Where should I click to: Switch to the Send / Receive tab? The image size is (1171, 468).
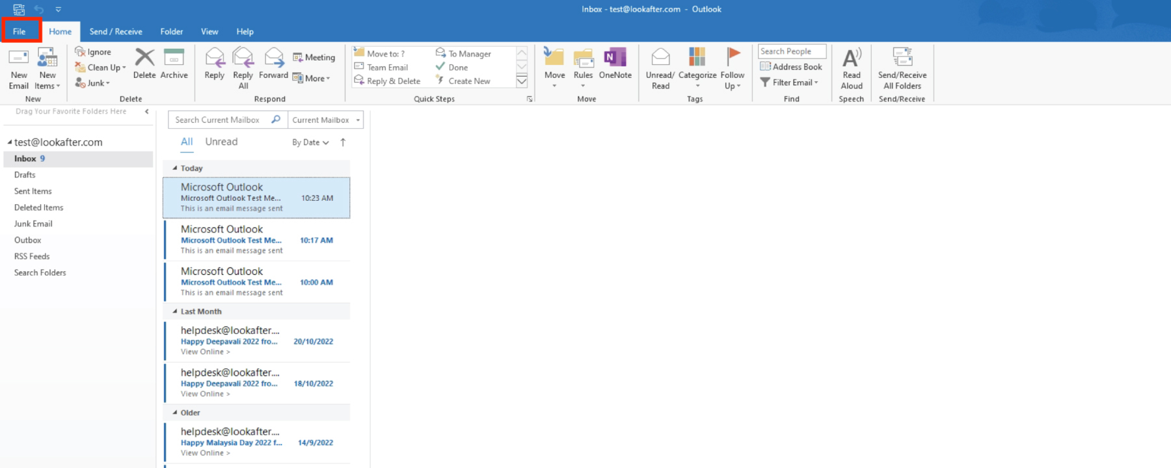click(116, 31)
